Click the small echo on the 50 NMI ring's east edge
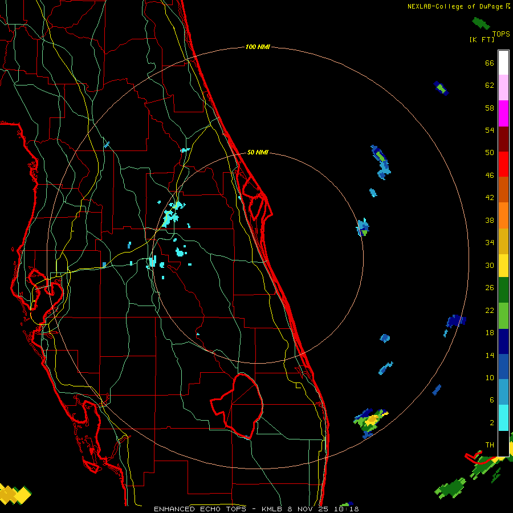 [363, 227]
